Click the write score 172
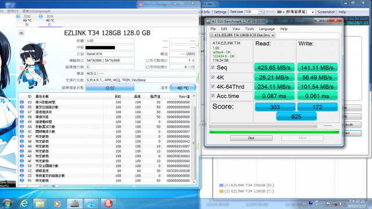 [x=317, y=107]
